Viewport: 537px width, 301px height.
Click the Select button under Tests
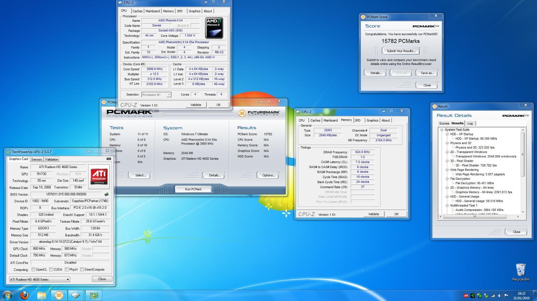click(141, 175)
